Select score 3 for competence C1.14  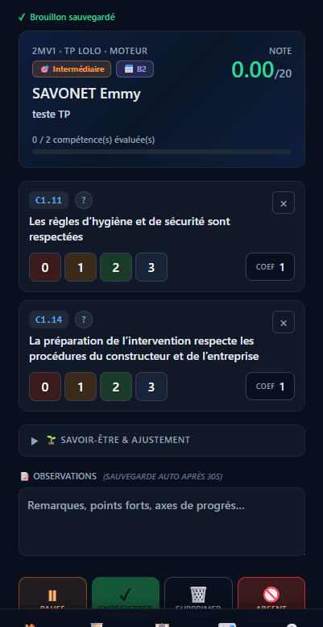151,387
